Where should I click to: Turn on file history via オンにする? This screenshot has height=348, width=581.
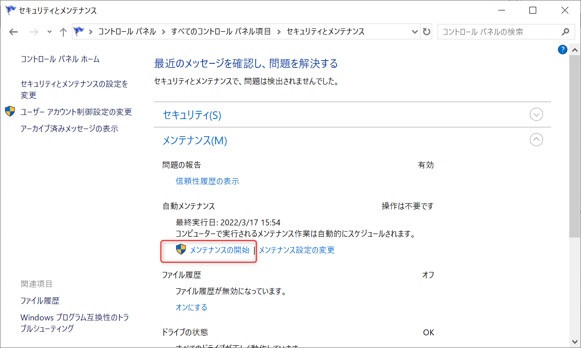(x=191, y=307)
